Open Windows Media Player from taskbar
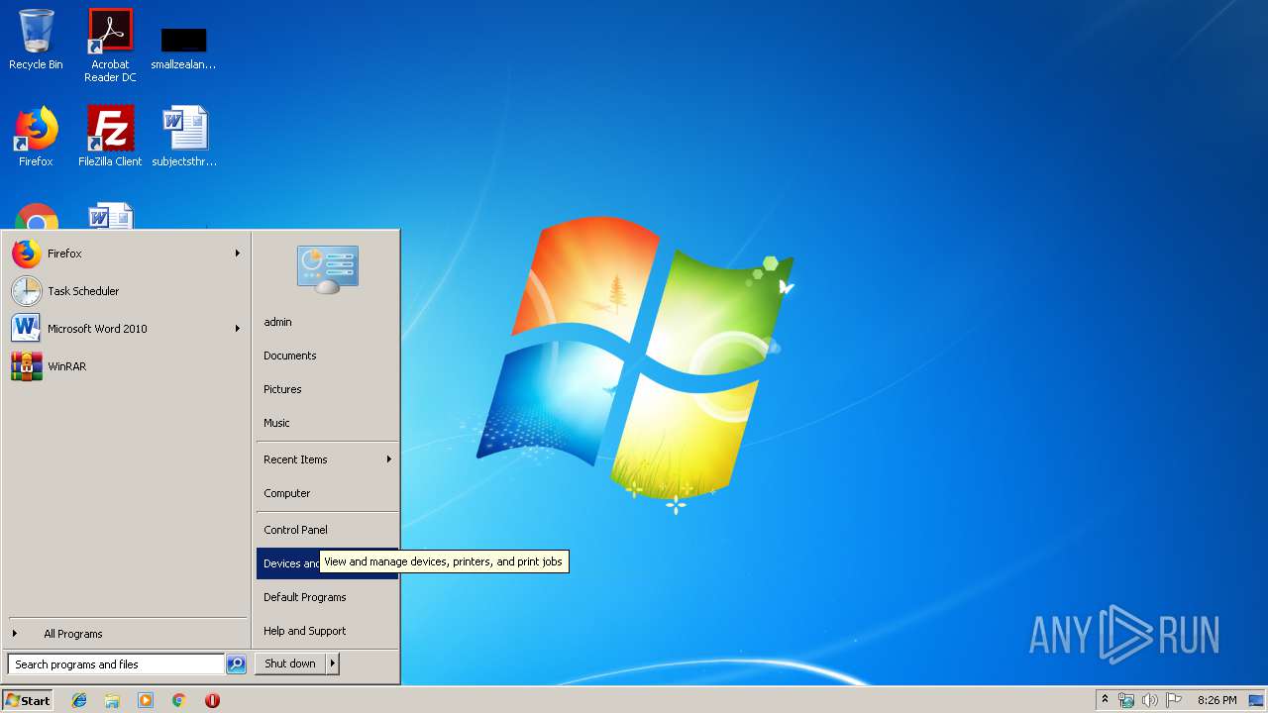The image size is (1268, 713). coord(146,700)
